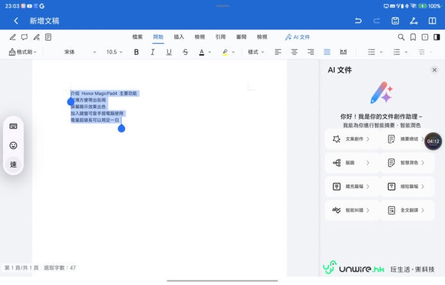Apply a numbered list

pos(396,52)
